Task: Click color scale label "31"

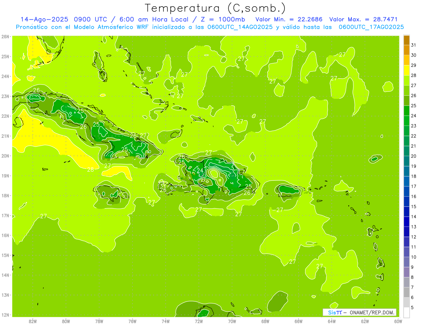Action: pyautogui.click(x=413, y=45)
